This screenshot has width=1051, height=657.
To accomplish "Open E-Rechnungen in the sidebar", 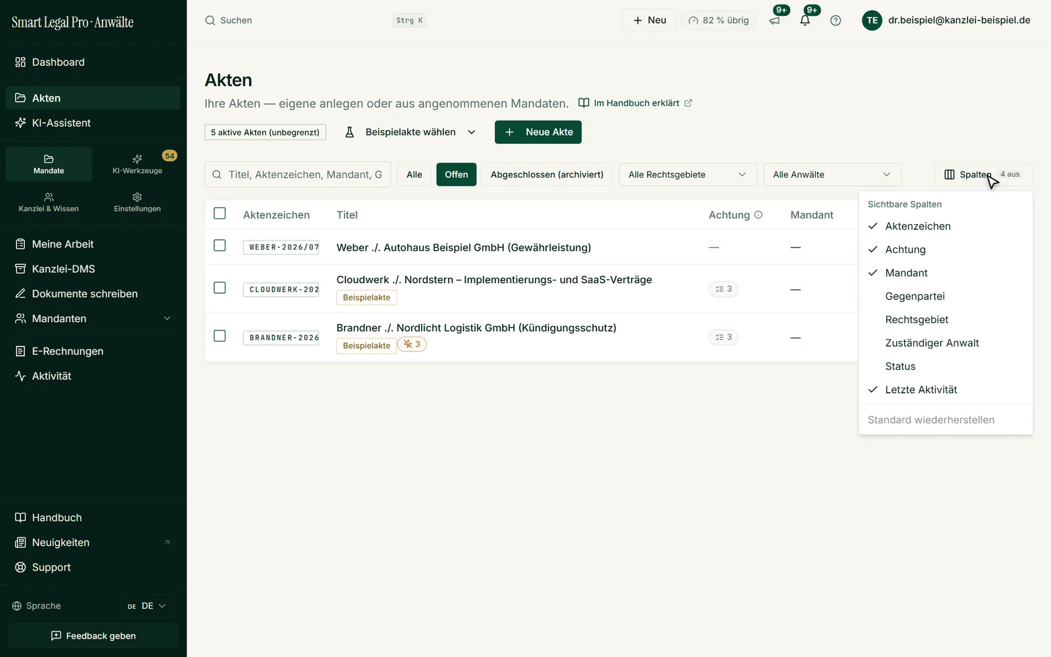I will (93, 351).
